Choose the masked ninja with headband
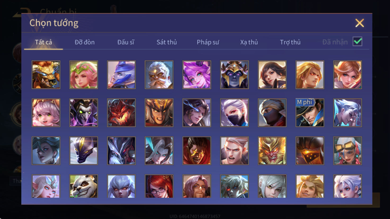The width and height of the screenshot is (390, 219). pyautogui.click(x=272, y=113)
